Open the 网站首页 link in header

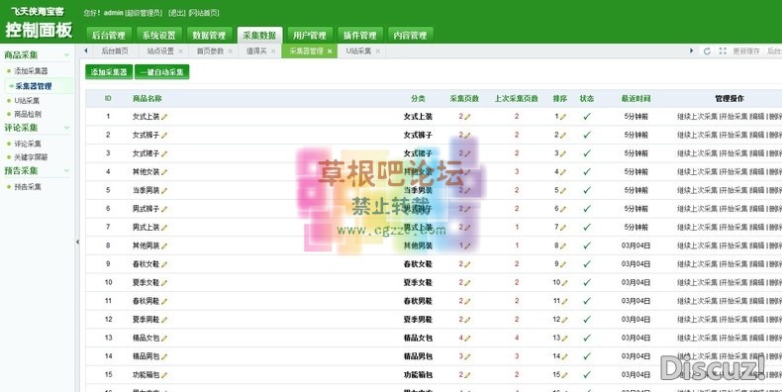click(204, 13)
